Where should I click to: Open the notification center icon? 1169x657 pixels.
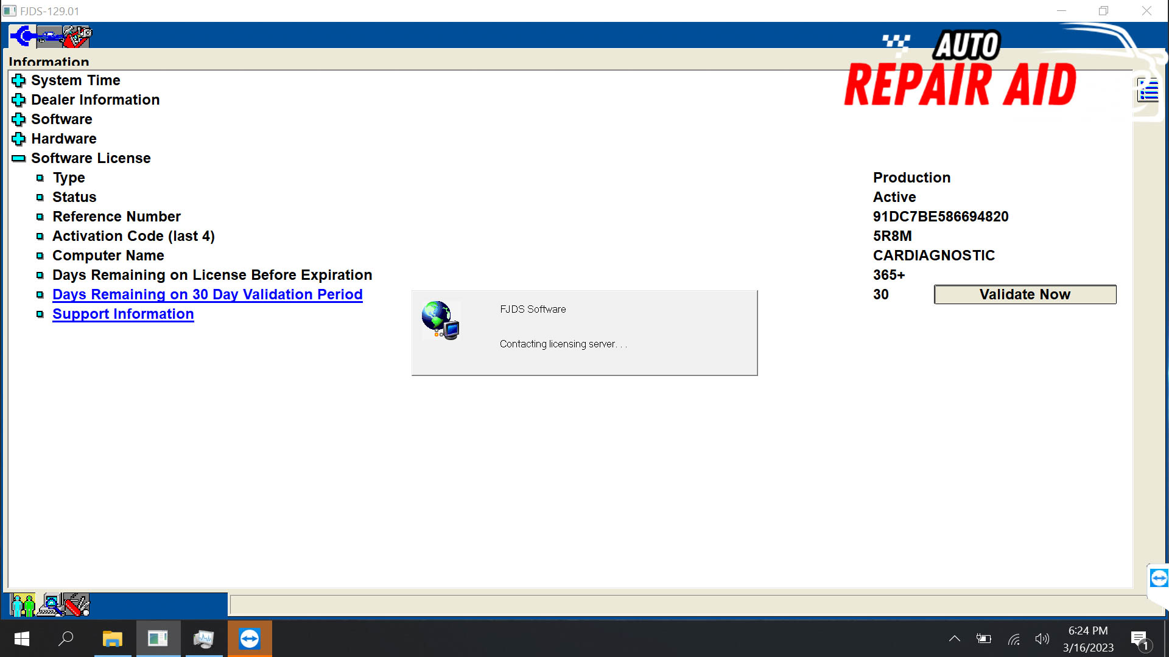[1140, 640]
